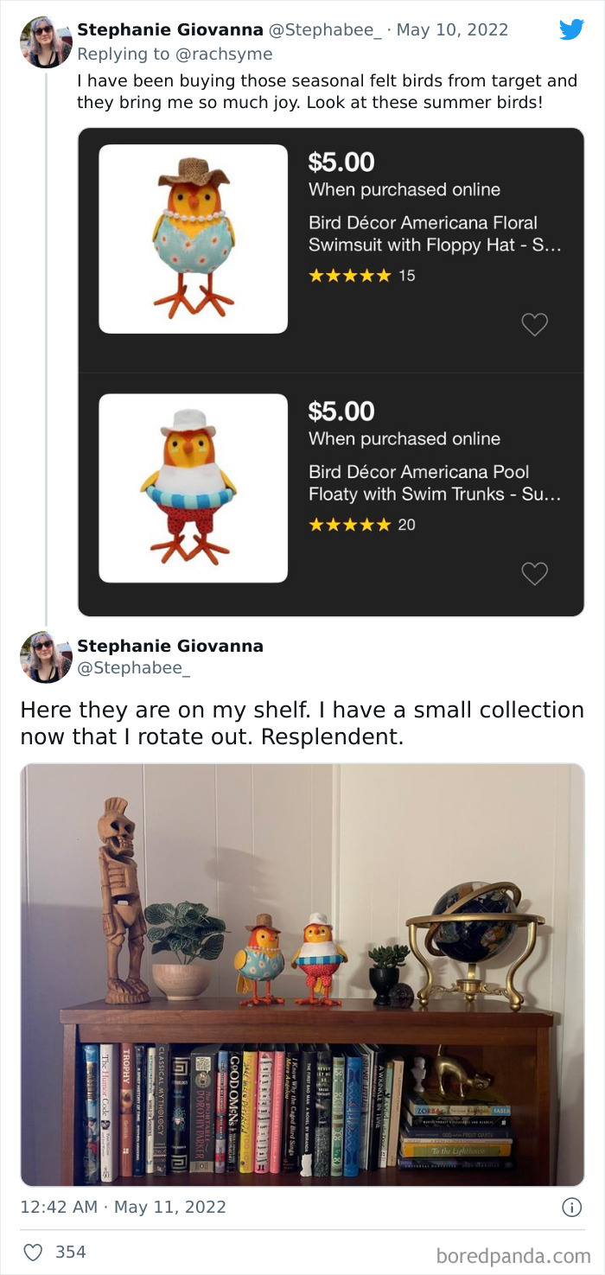Open the Floral Swimsuit with Floppy Hat title

(435, 233)
